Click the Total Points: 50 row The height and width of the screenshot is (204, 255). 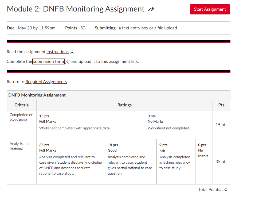(x=212, y=189)
